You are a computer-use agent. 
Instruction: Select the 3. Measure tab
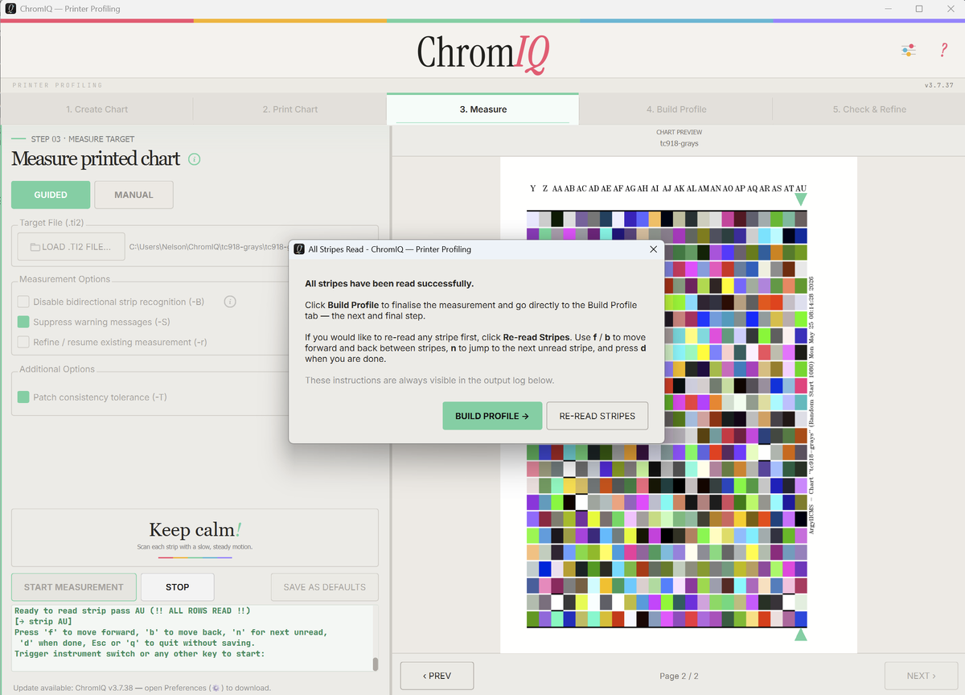[482, 109]
